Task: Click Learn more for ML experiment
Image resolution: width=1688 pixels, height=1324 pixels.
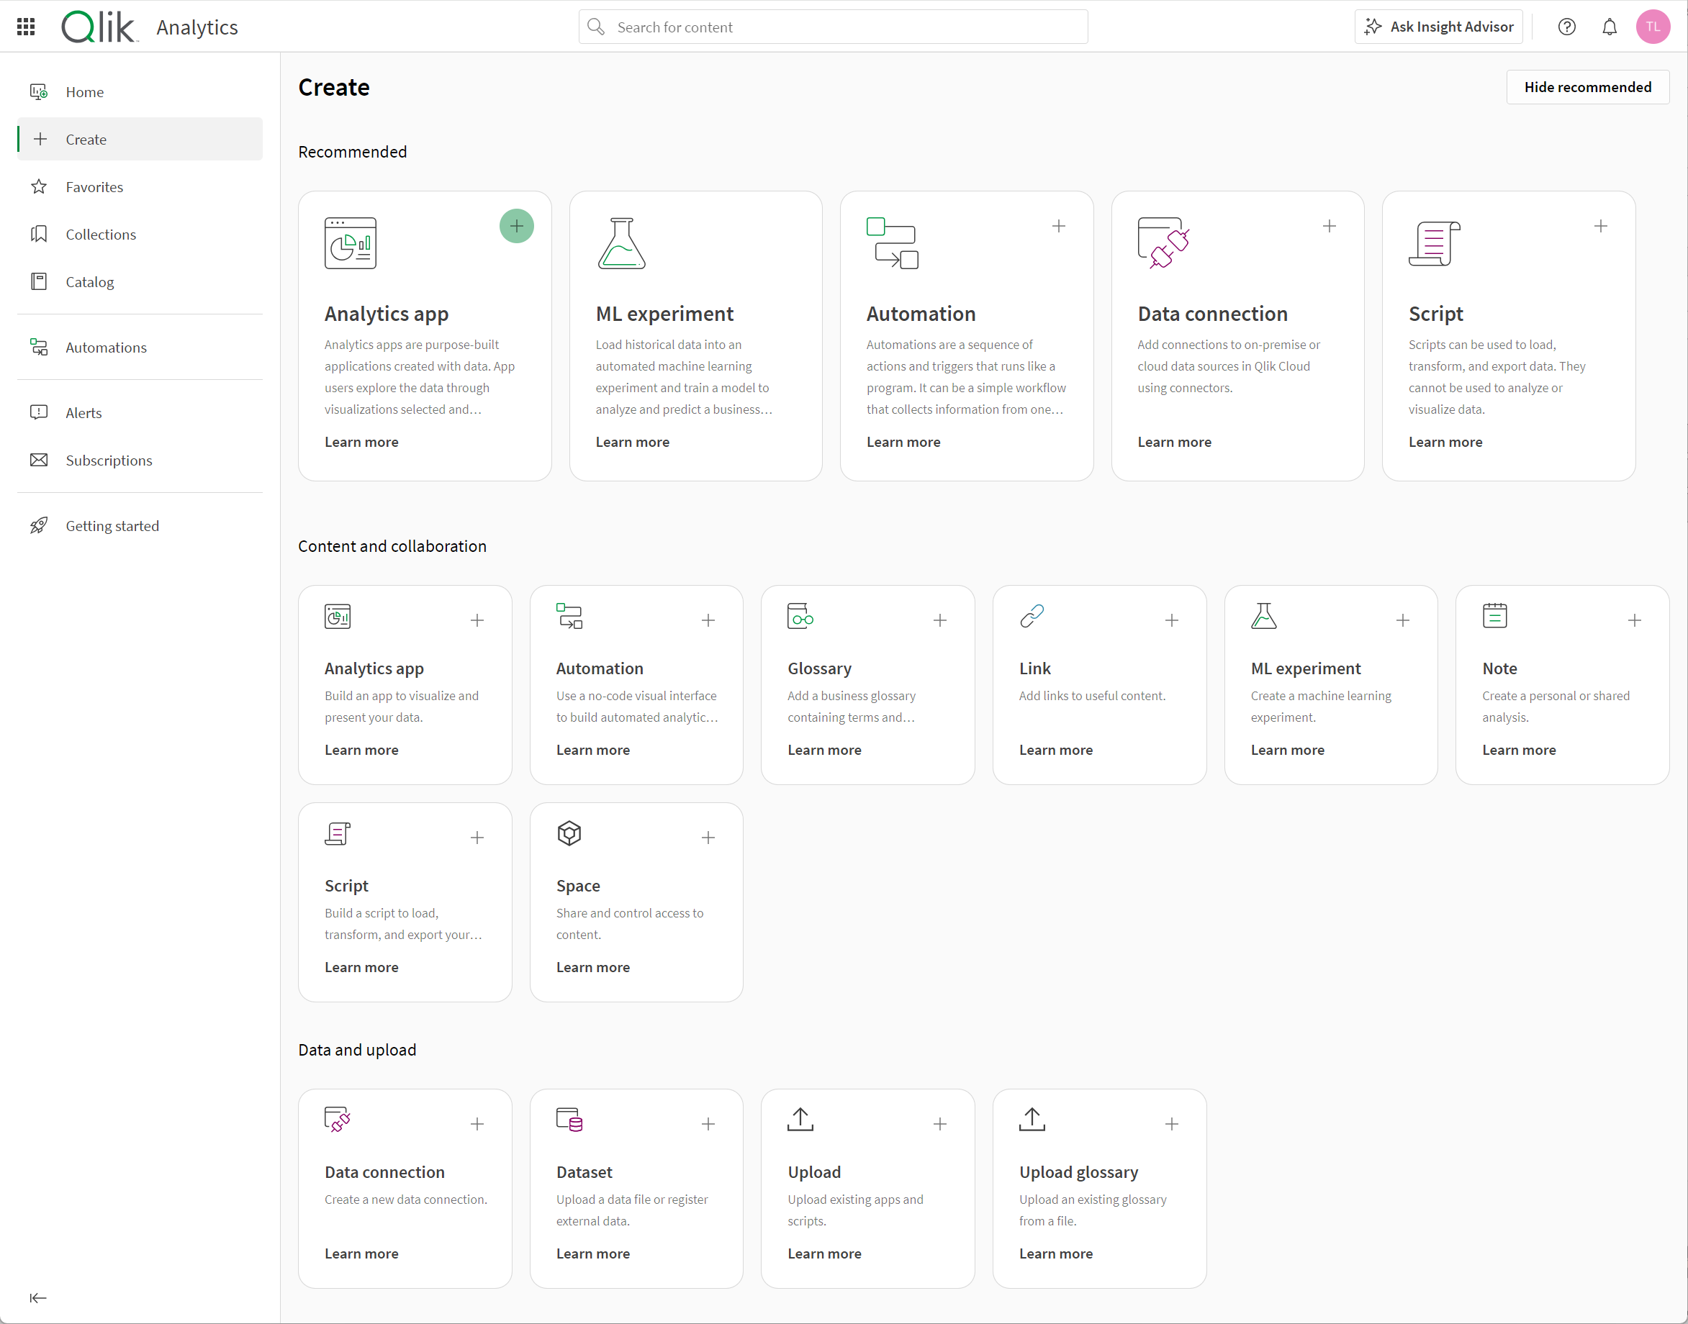Action: pyautogui.click(x=633, y=441)
